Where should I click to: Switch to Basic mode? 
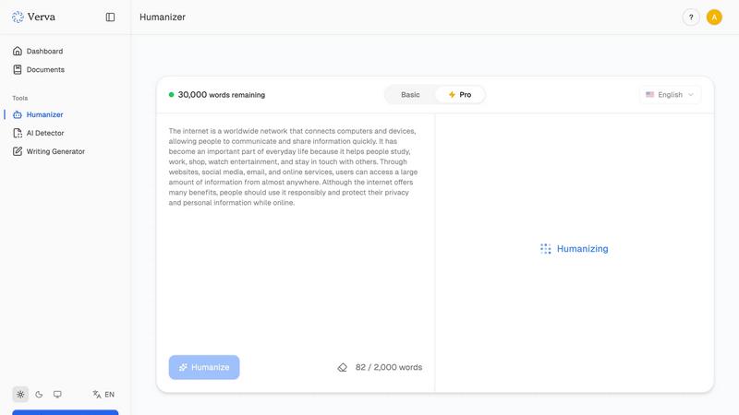[x=410, y=95]
